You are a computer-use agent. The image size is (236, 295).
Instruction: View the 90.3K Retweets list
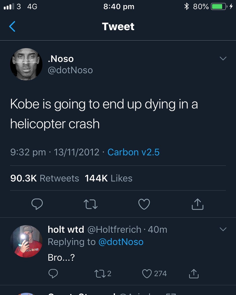(x=45, y=178)
